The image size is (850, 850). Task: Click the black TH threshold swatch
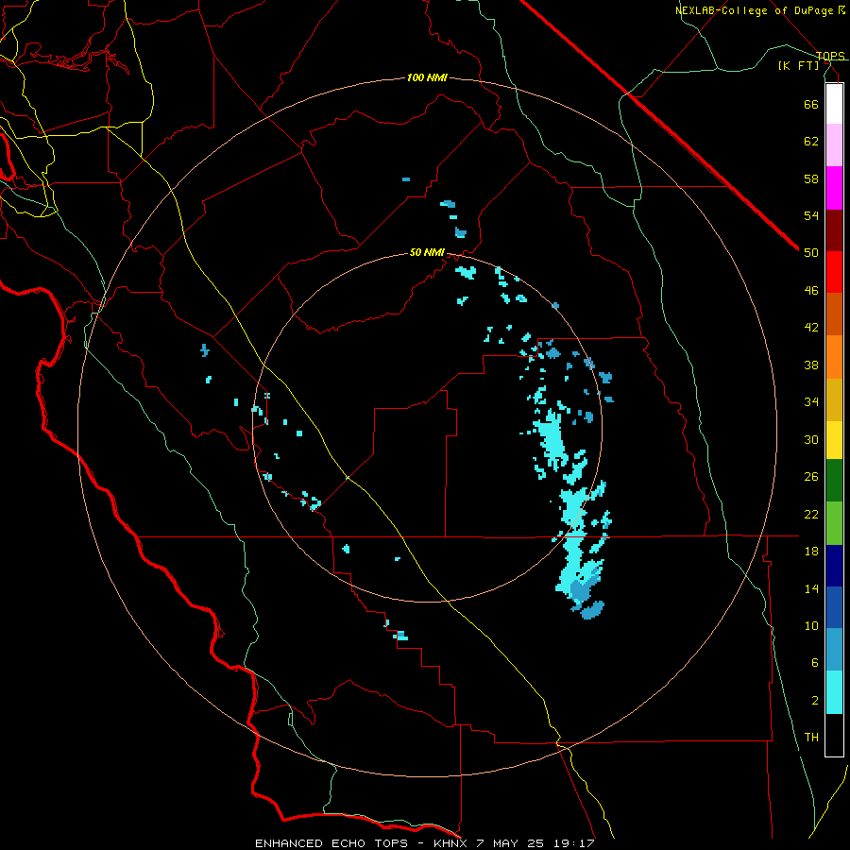834,735
